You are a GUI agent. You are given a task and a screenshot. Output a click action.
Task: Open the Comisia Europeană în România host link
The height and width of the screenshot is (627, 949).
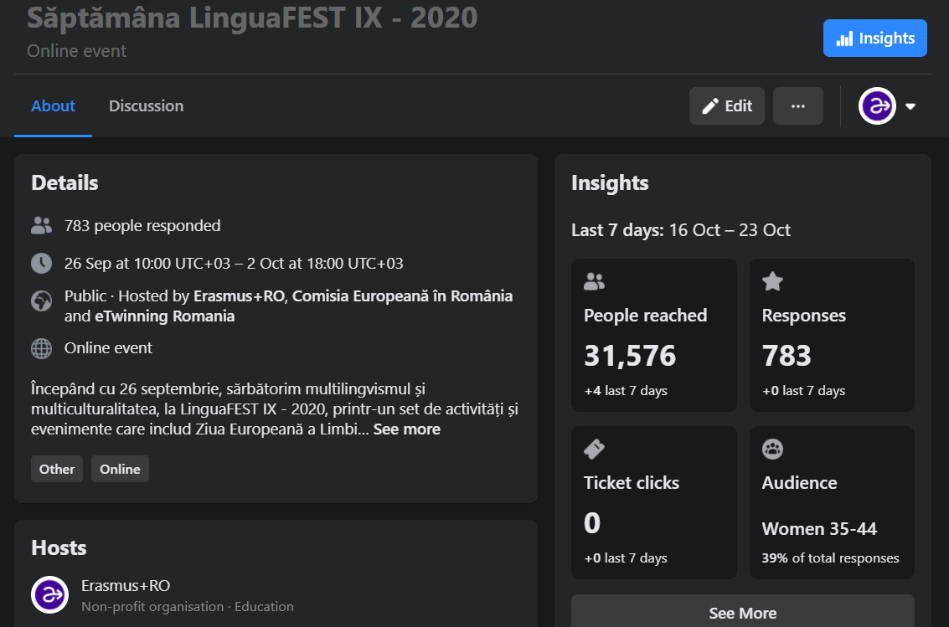click(402, 296)
